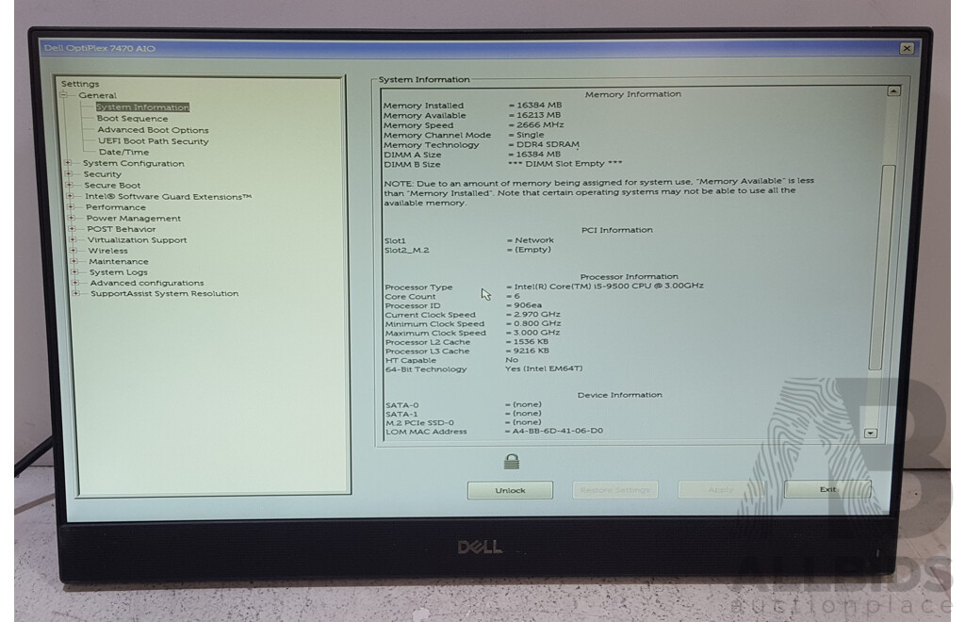Expand the Performance node
This screenshot has height=622, width=965.
pyautogui.click(x=70, y=207)
